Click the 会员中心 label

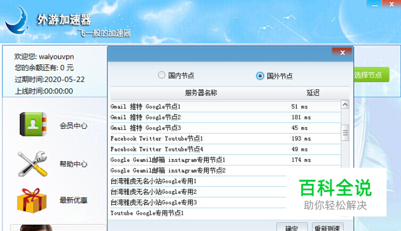(74, 125)
